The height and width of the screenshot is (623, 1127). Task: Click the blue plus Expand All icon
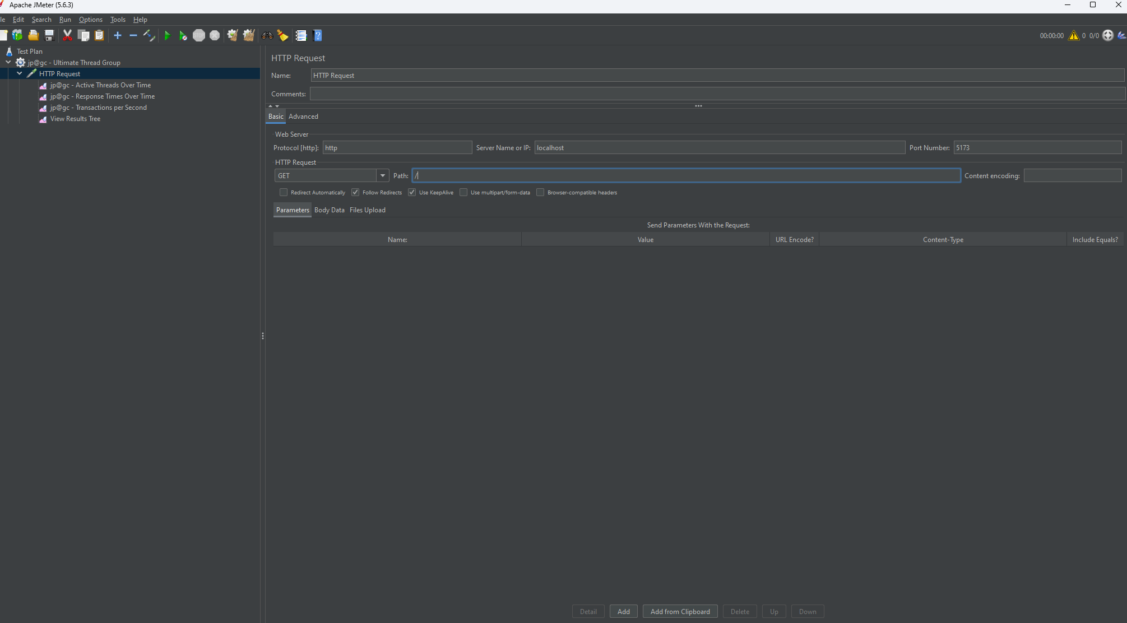(x=117, y=35)
